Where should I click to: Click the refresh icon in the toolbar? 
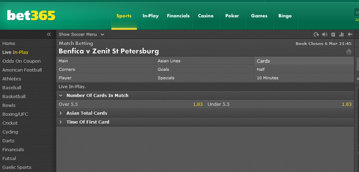coord(316,34)
